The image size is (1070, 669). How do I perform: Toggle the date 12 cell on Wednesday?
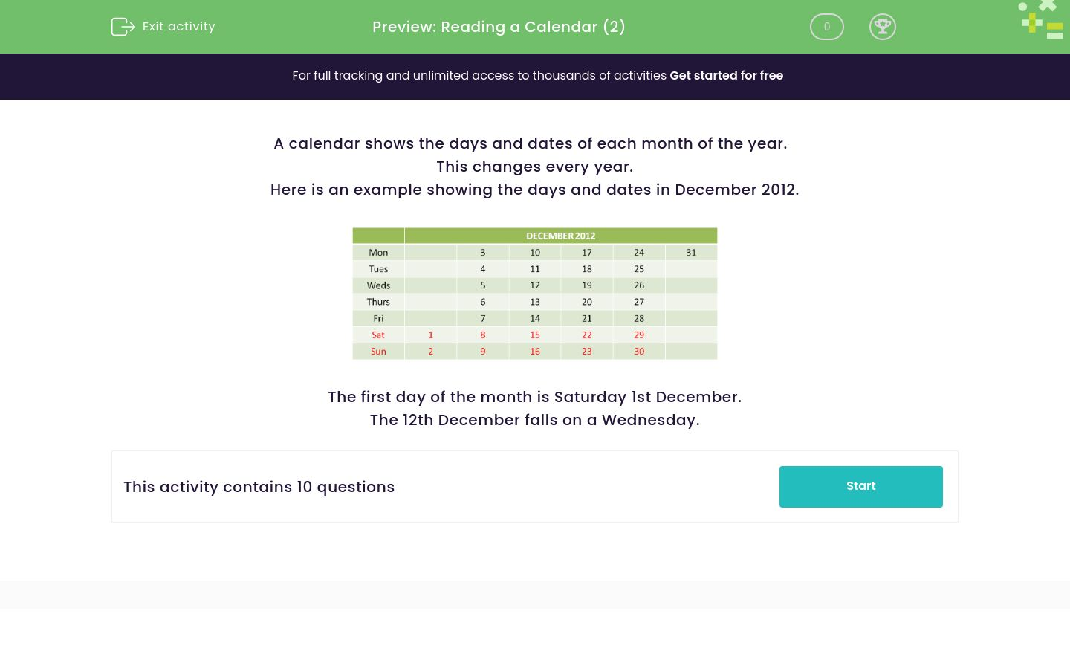pyautogui.click(x=534, y=285)
